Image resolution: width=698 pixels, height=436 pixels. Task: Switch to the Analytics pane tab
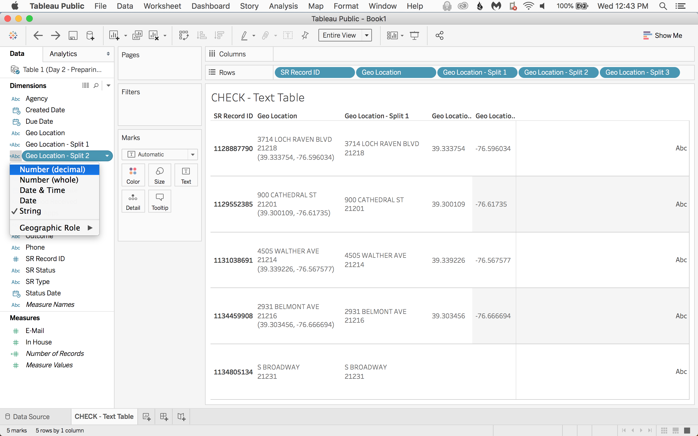(x=63, y=54)
